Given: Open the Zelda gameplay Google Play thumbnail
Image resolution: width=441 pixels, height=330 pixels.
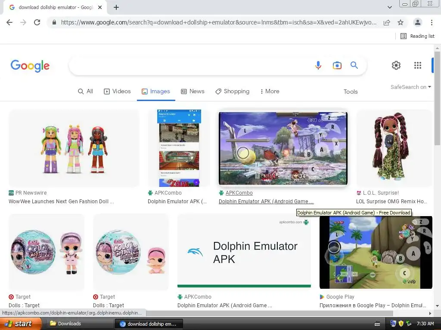Looking at the screenshot, I should pos(376,252).
